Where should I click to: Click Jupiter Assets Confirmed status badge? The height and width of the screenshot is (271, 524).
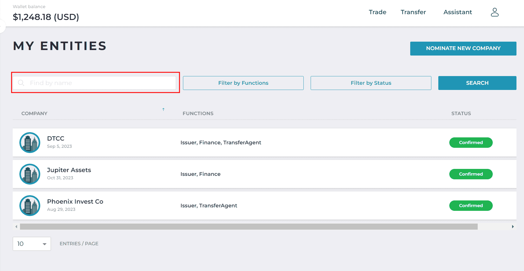[x=471, y=174]
